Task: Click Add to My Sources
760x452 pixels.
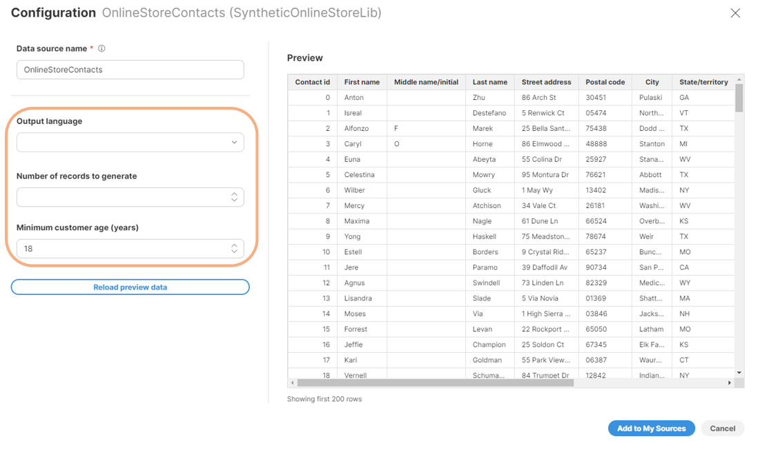Action: pos(651,428)
